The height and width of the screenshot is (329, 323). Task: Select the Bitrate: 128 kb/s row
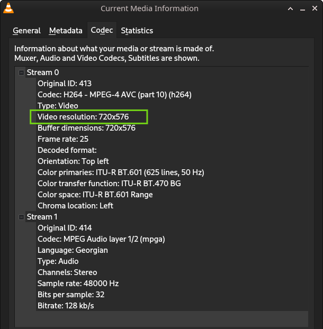tap(66, 306)
